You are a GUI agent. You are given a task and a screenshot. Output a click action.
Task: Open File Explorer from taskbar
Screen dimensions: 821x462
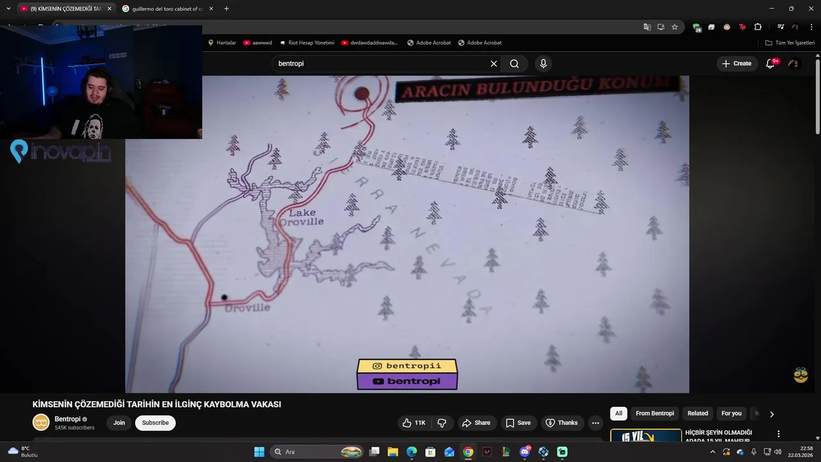[393, 452]
